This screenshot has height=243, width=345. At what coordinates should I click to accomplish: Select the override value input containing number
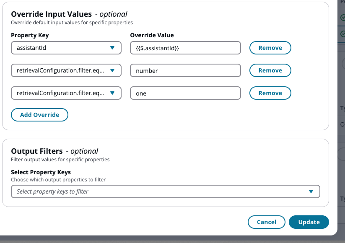click(x=185, y=70)
